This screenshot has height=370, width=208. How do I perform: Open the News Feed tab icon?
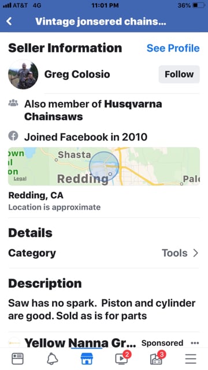pos(17,358)
